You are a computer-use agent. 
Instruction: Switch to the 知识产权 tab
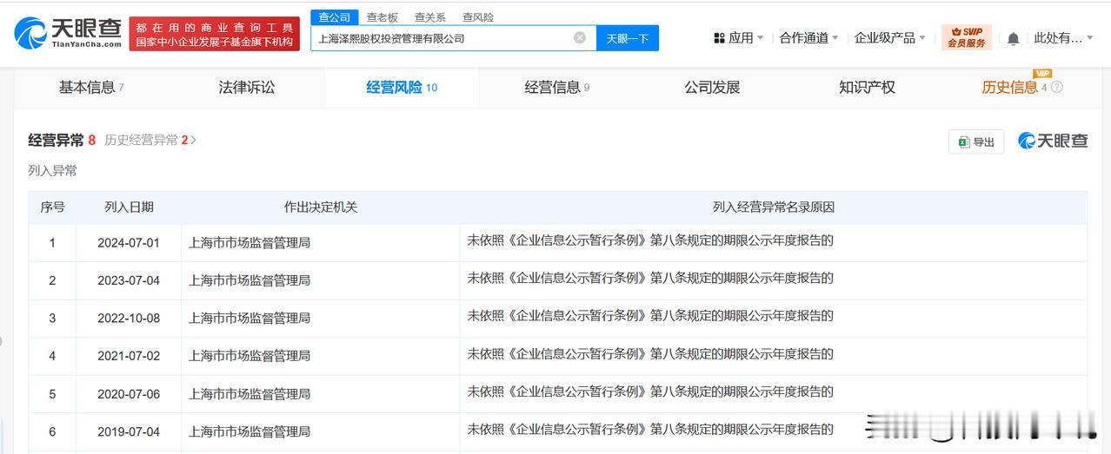pos(867,87)
